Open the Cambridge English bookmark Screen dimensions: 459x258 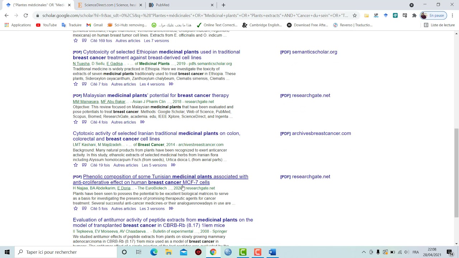click(262, 25)
